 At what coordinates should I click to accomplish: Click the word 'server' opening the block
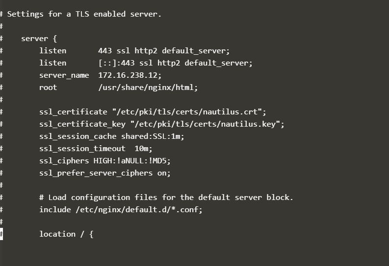35,39
